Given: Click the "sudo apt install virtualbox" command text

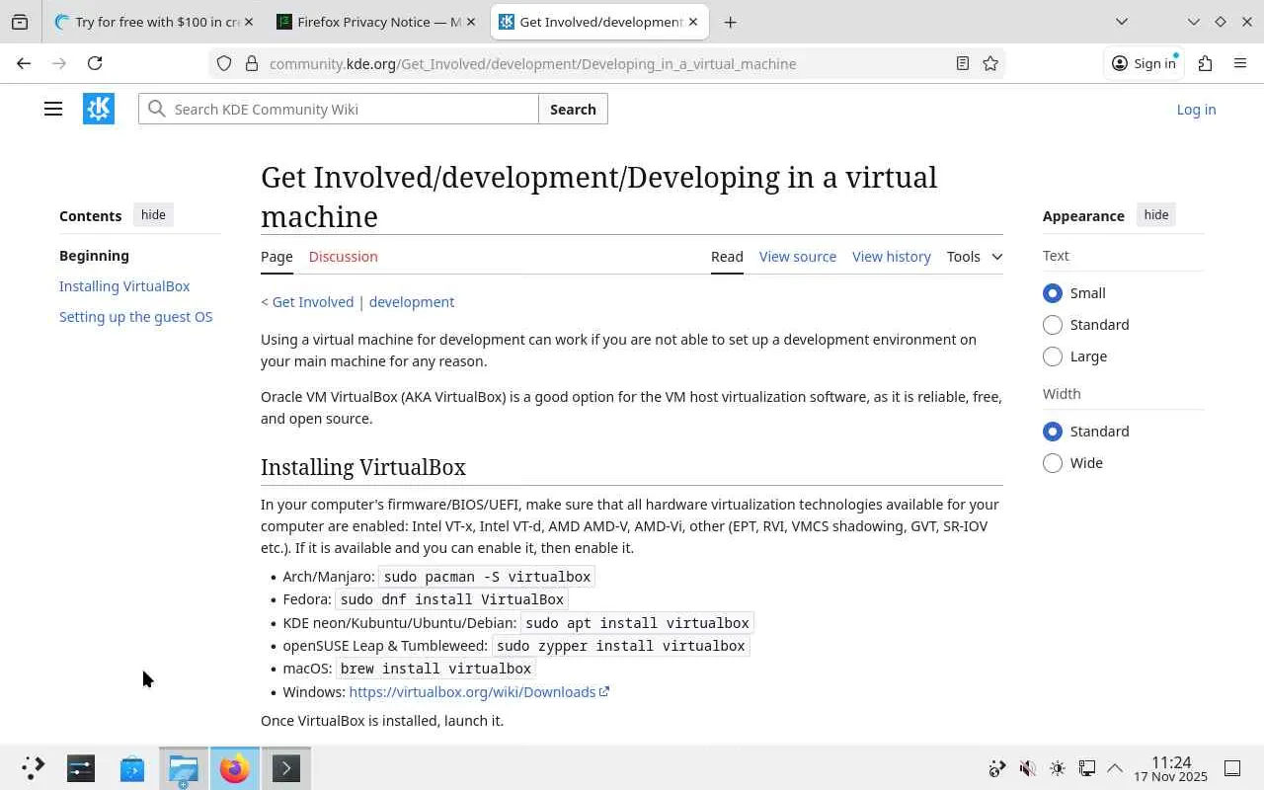Looking at the screenshot, I should tap(638, 623).
